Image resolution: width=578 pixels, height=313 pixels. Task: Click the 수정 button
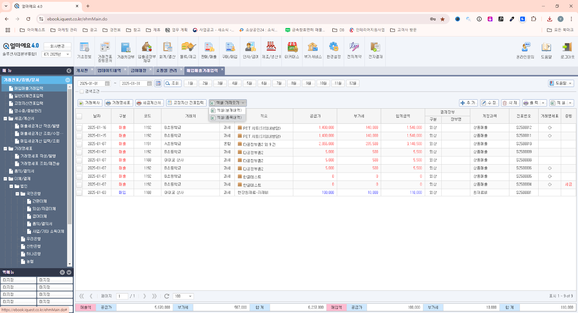(x=489, y=103)
